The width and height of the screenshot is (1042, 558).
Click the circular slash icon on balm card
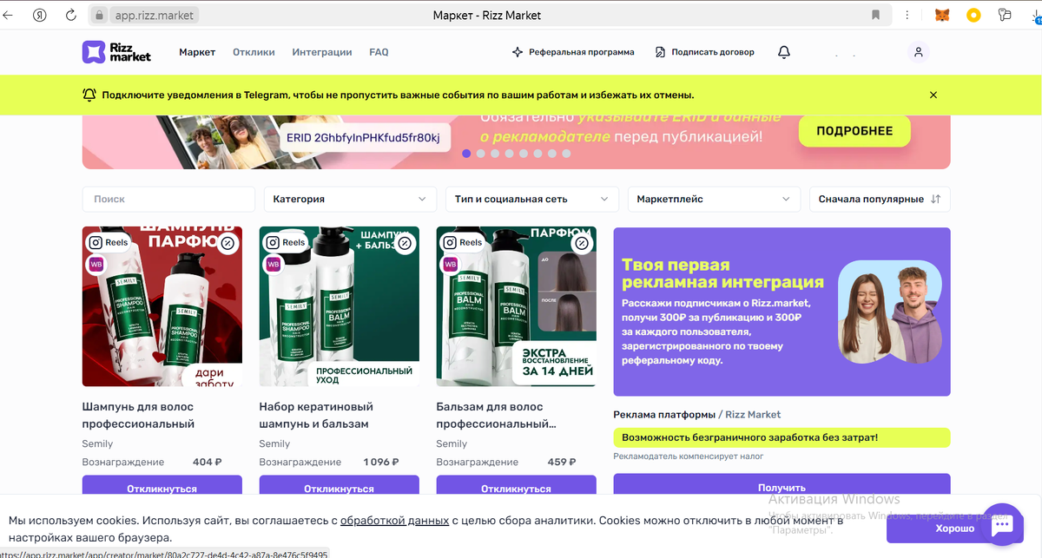point(582,244)
